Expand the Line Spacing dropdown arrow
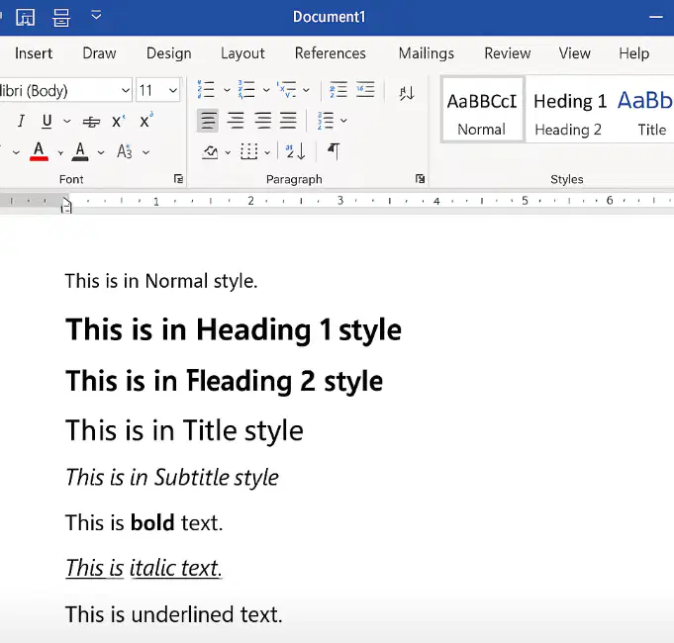The width and height of the screenshot is (674, 643). 343,121
